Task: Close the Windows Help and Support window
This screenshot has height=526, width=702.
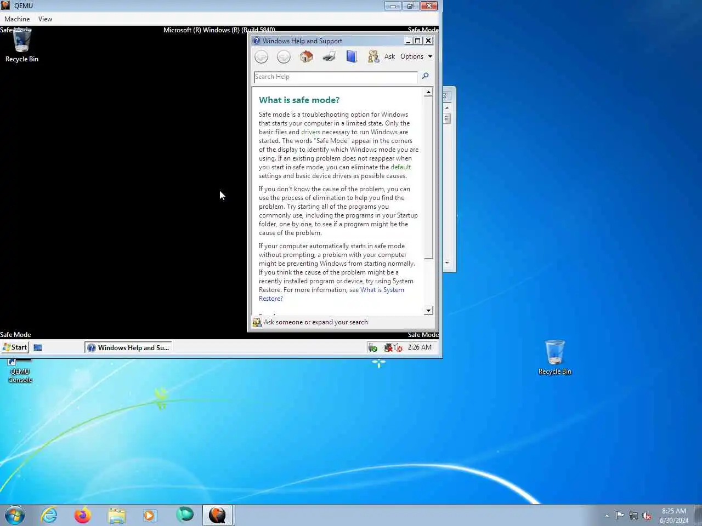Action: coord(428,41)
